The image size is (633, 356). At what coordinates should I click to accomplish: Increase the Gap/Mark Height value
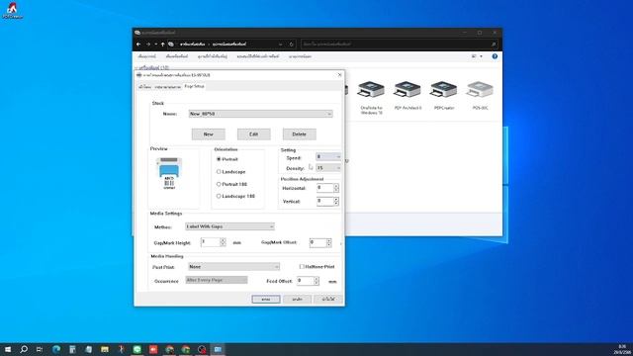[x=223, y=240]
